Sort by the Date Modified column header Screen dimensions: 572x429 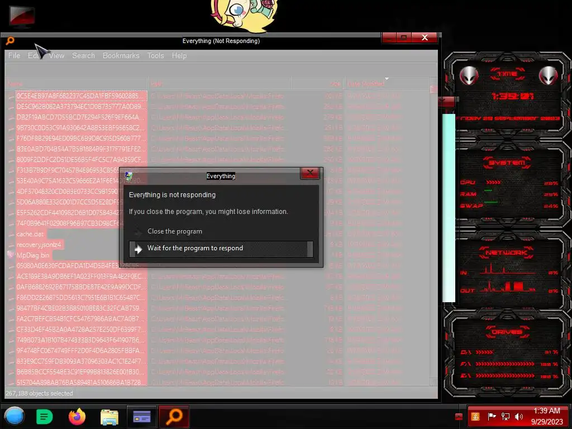[387, 84]
